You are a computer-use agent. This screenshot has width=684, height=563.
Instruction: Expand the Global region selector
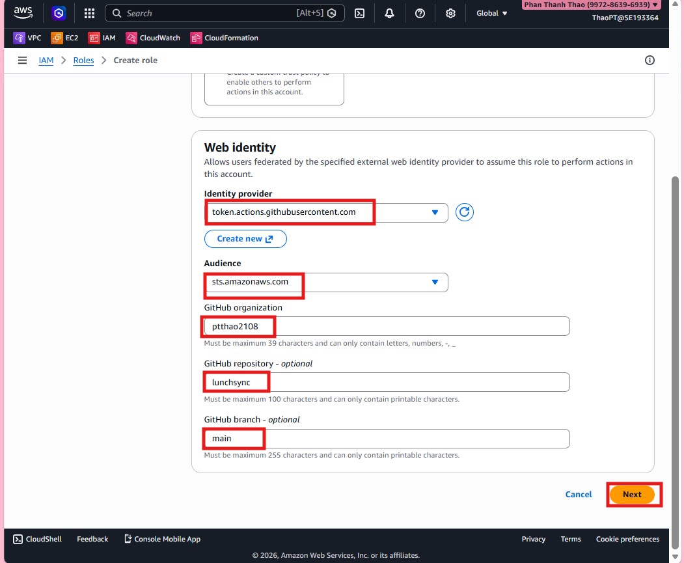point(491,13)
